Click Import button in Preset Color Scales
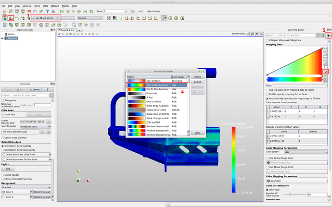This screenshot has height=207, width=332. (197, 76)
